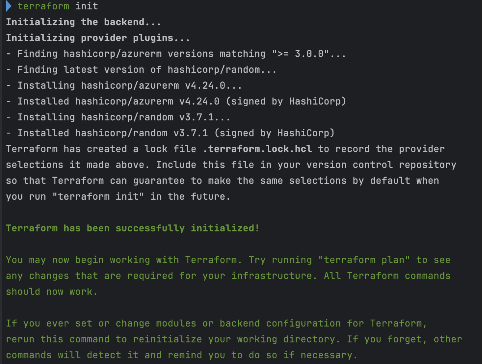Click 'Installed hashicorp/random v3.7.1' line

tap(112, 133)
